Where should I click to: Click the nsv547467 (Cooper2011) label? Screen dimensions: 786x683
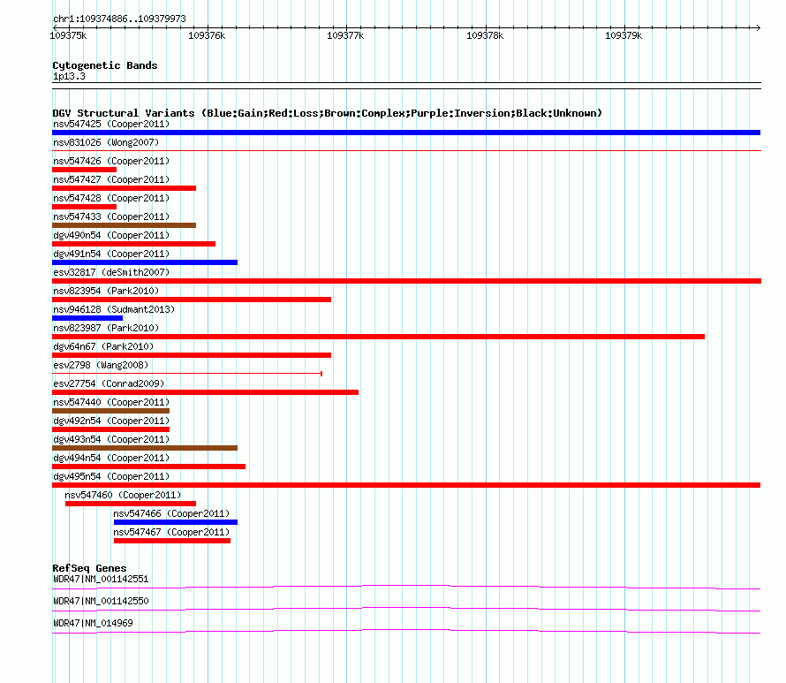click(171, 532)
